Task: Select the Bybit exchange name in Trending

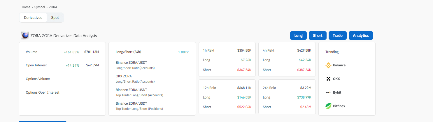Action: click(337, 92)
